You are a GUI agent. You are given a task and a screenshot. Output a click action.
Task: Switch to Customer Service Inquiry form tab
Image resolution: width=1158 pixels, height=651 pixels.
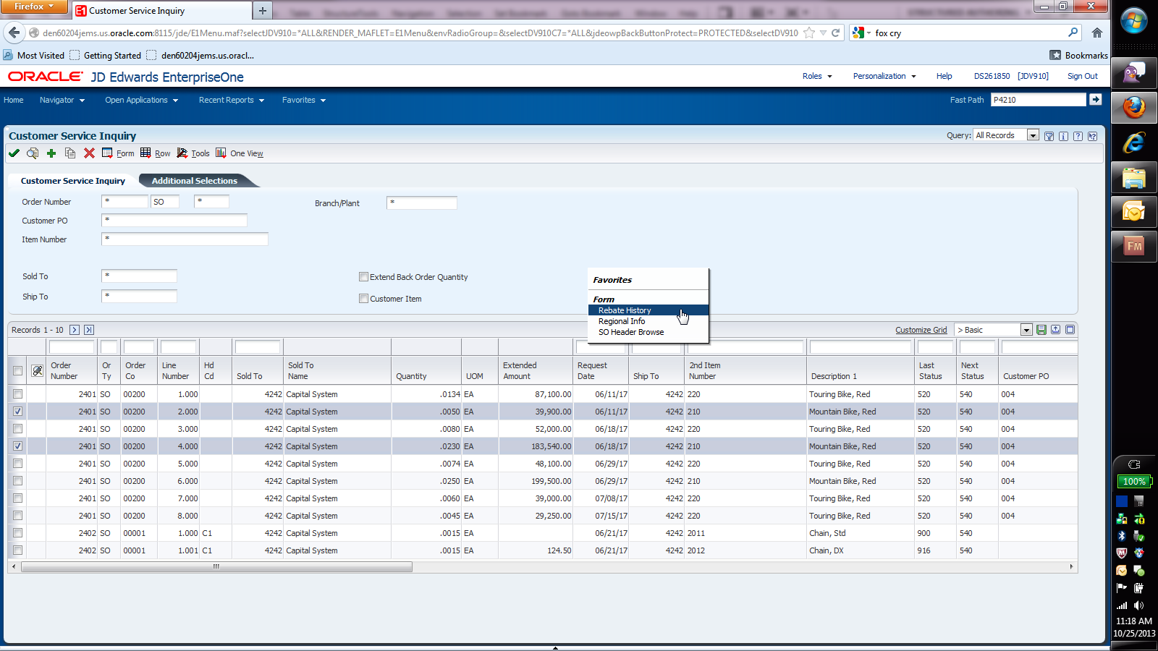[72, 181]
